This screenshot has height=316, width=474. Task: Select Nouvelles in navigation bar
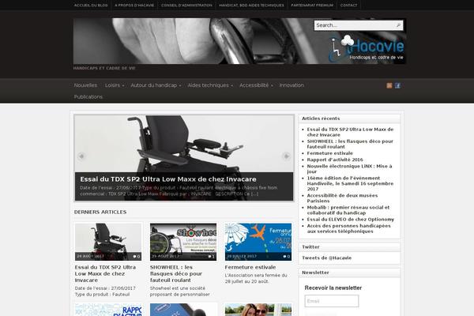[85, 85]
